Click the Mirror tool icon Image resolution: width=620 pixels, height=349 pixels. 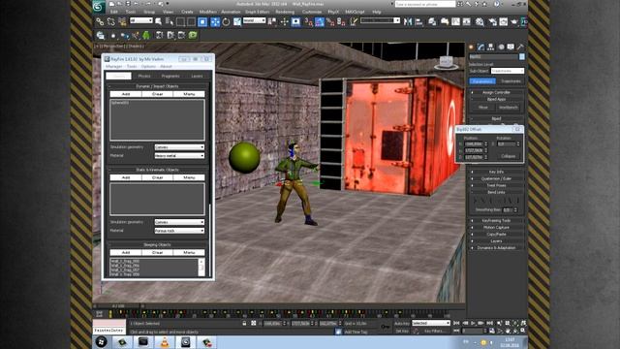pyautogui.click(x=408, y=21)
